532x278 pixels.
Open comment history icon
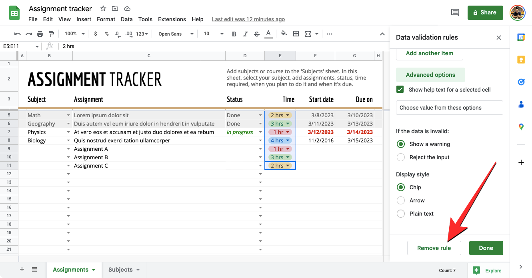pyautogui.click(x=455, y=13)
